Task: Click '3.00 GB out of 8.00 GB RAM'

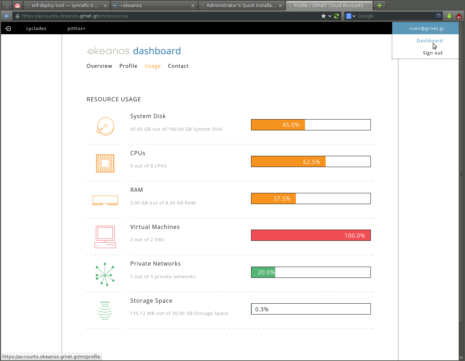Action: [x=163, y=203]
